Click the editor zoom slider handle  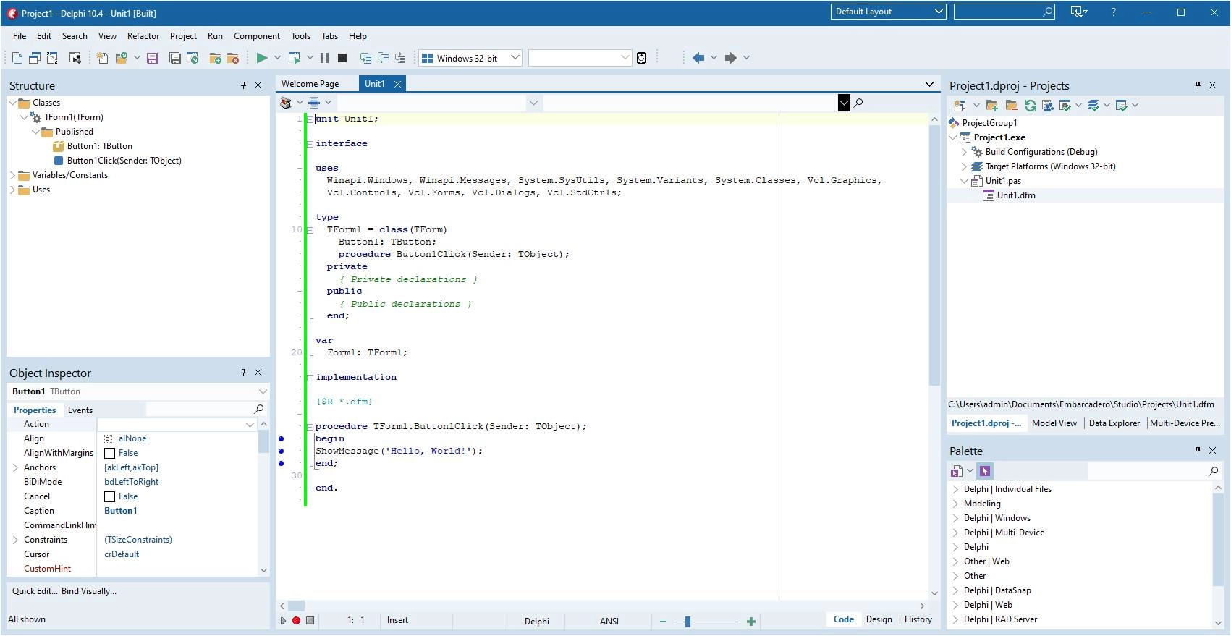(x=688, y=621)
